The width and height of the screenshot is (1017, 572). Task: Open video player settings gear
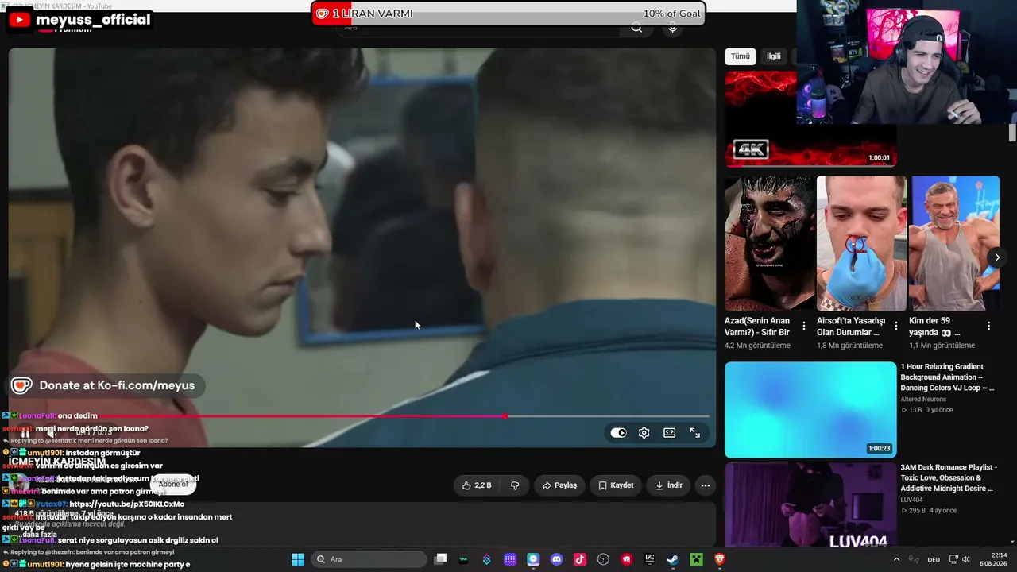click(644, 433)
